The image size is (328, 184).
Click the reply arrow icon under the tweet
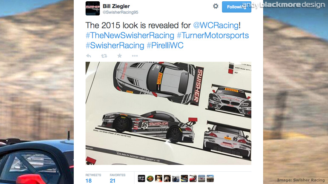89,56
